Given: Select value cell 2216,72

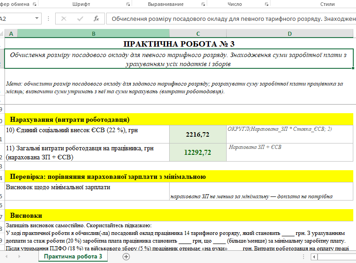Looking at the screenshot, I should coord(198,134).
